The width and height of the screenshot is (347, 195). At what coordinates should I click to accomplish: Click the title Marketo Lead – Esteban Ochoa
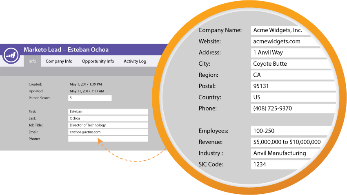click(66, 49)
